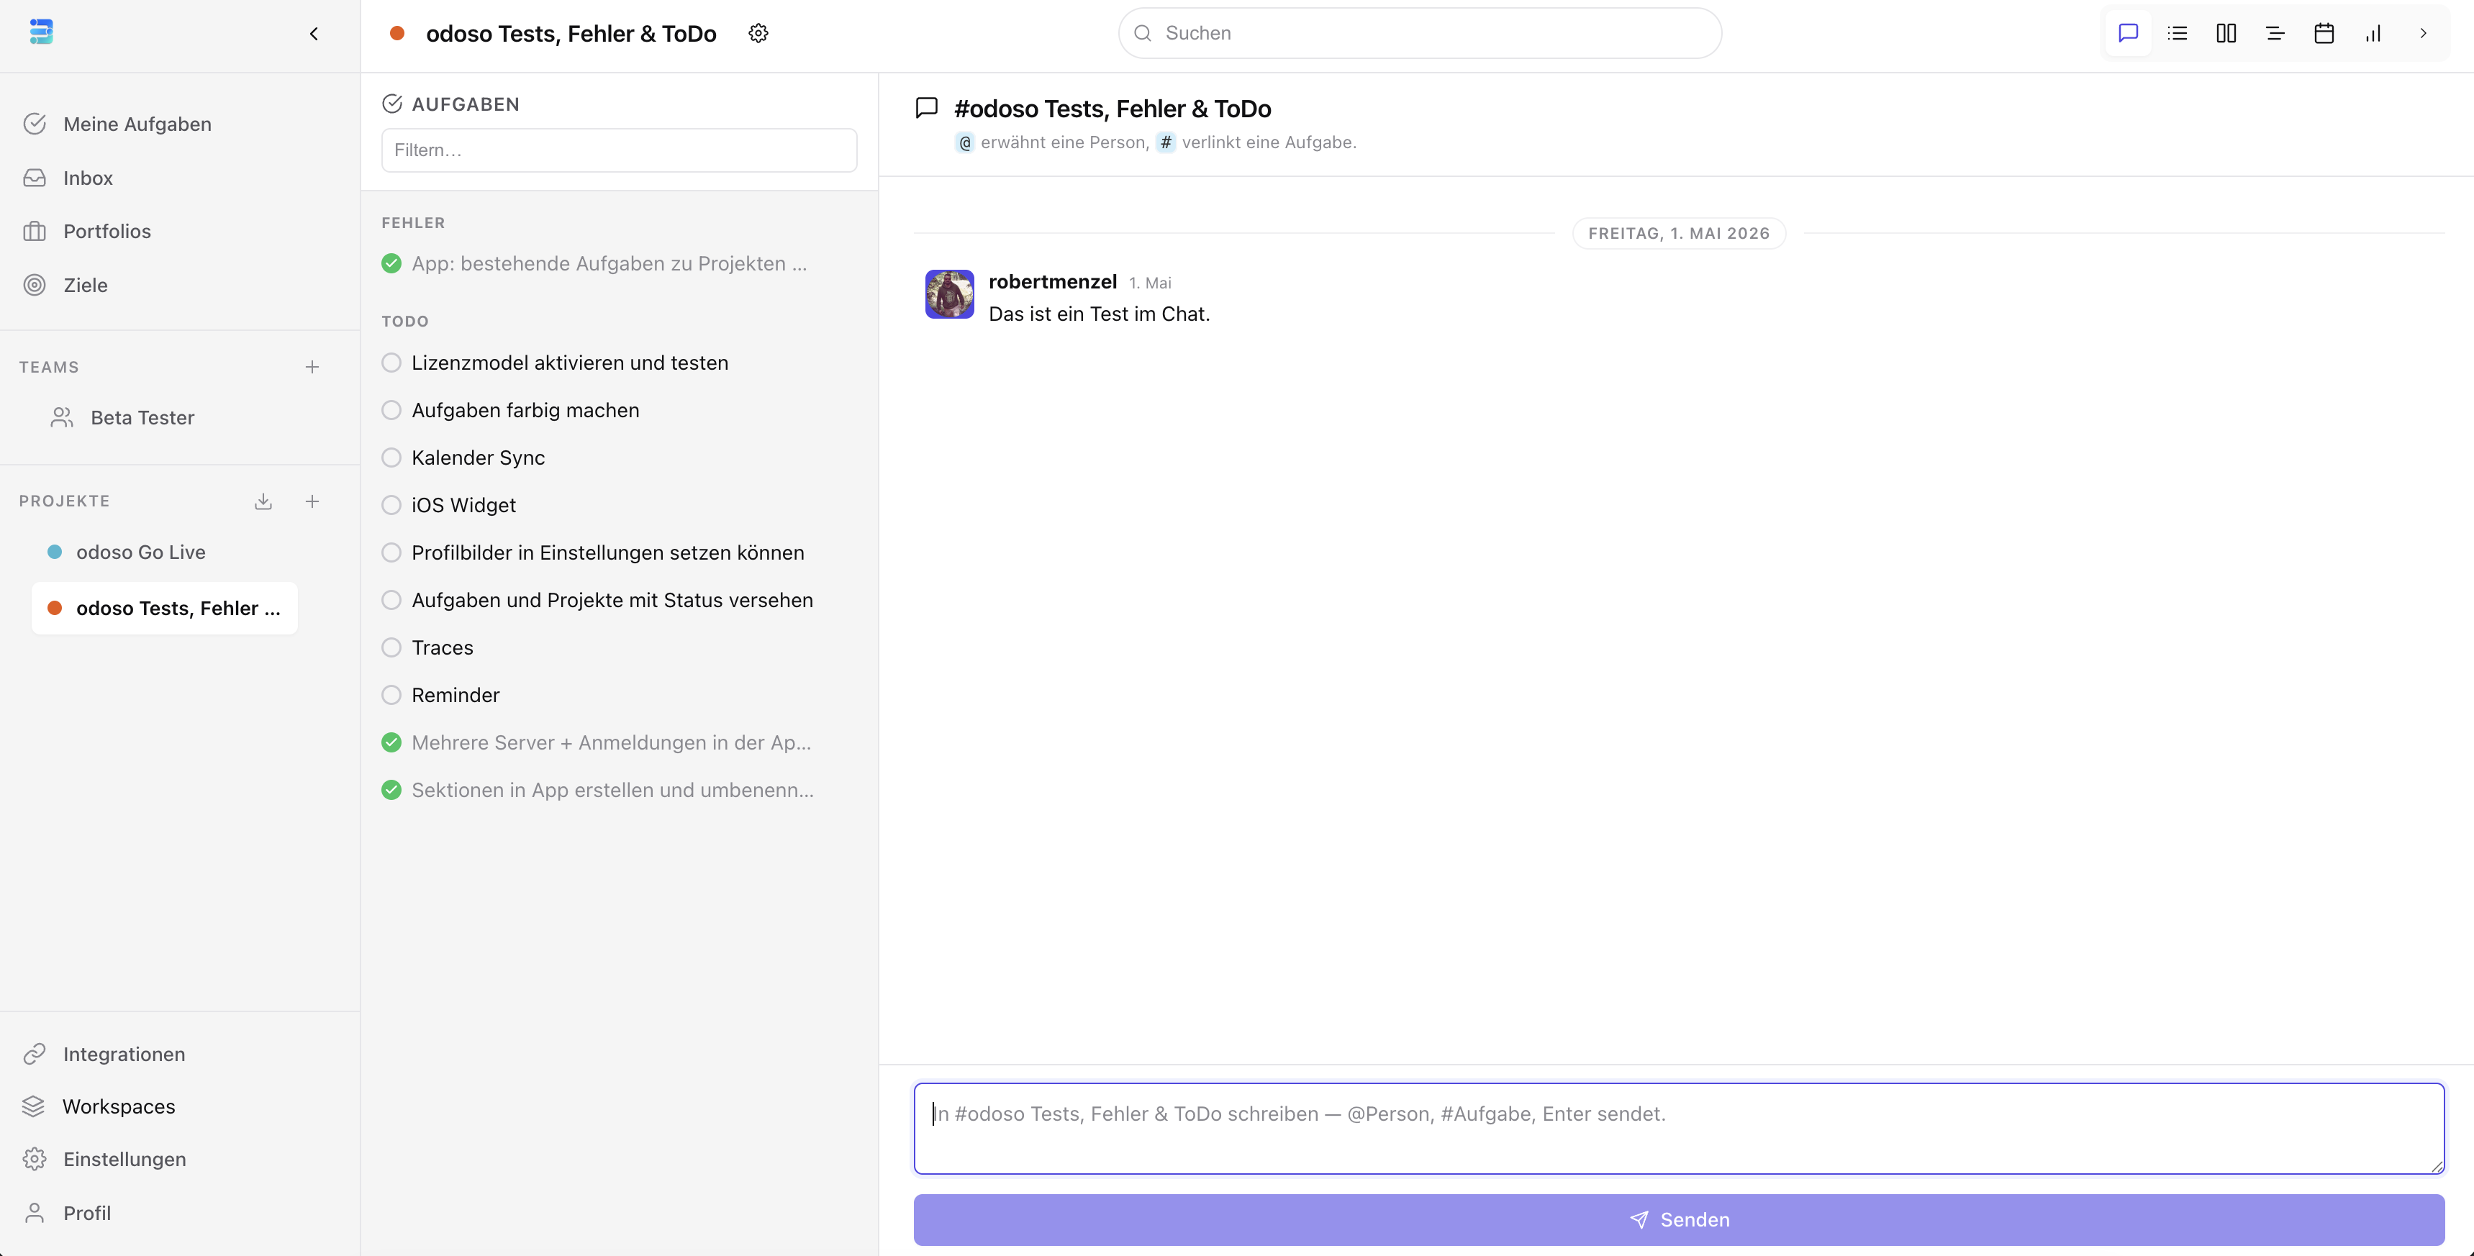Click the Inbox tray icon
The image size is (2474, 1256).
point(35,178)
